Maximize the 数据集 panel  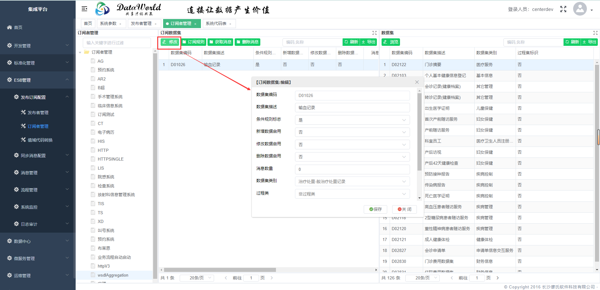[x=595, y=33]
